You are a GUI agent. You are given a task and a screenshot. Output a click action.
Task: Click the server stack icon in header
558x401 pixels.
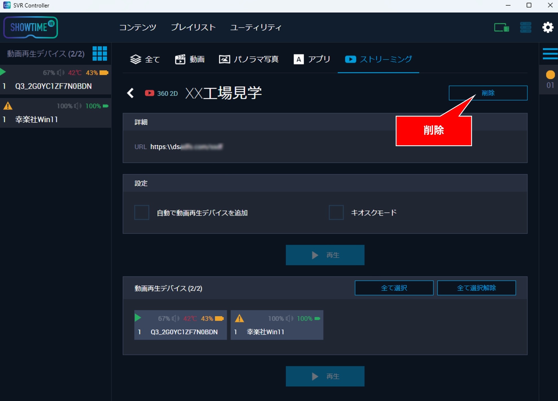(525, 28)
